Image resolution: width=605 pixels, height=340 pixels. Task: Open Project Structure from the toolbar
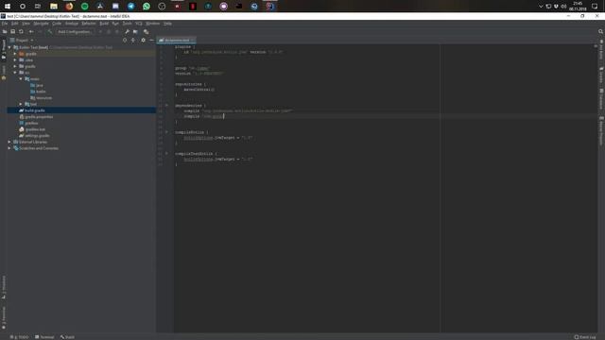tap(135, 31)
